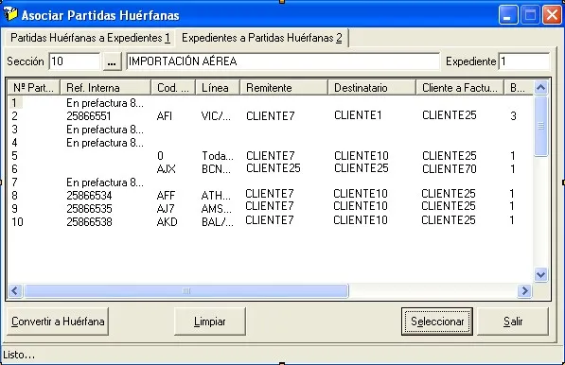565x365 pixels.
Task: Click code AFI in row 2
Action: click(165, 116)
